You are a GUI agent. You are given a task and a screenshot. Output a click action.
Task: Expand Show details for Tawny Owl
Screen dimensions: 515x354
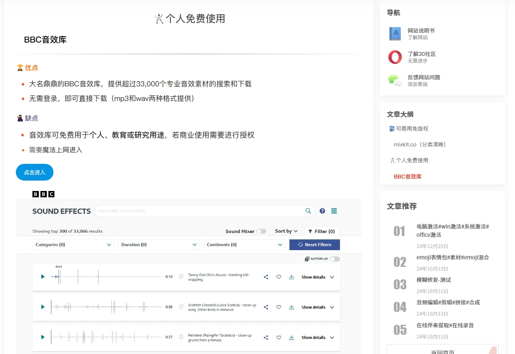pos(318,277)
